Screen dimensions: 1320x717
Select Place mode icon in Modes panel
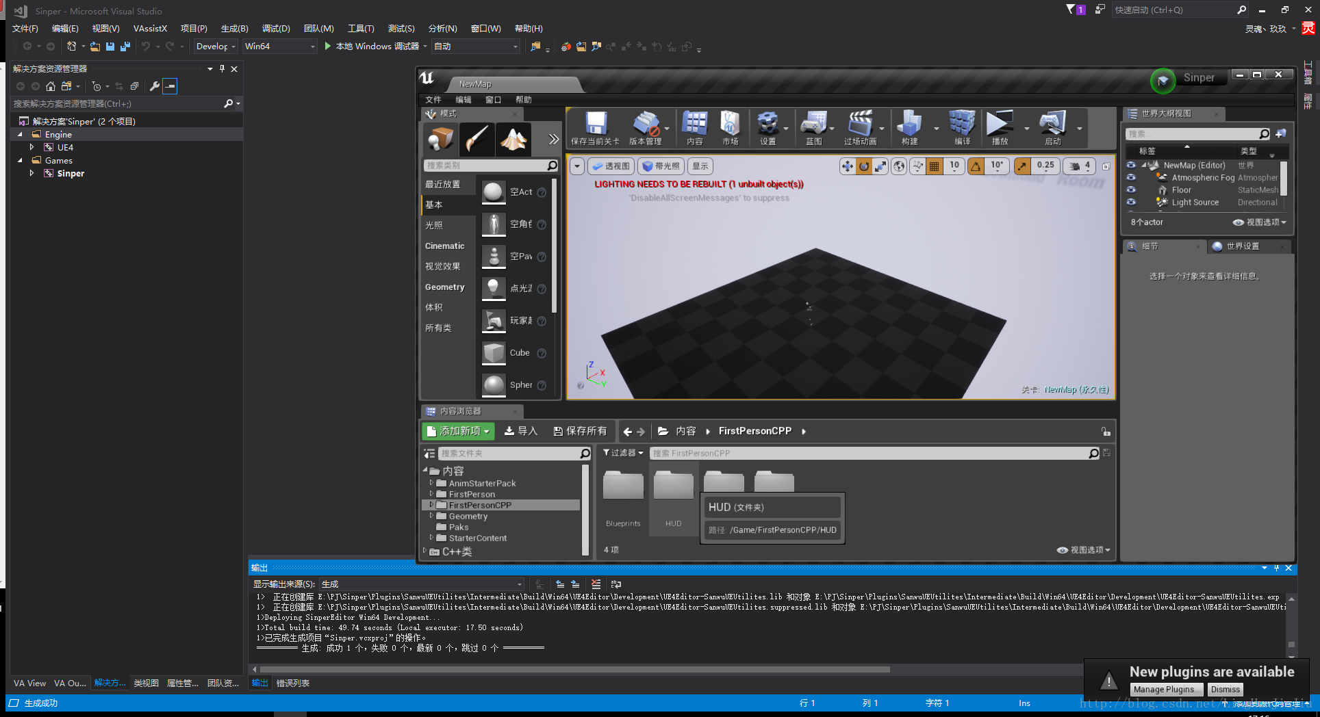(x=440, y=140)
